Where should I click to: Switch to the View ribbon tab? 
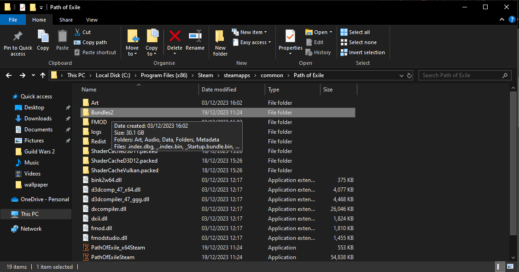[x=92, y=20]
